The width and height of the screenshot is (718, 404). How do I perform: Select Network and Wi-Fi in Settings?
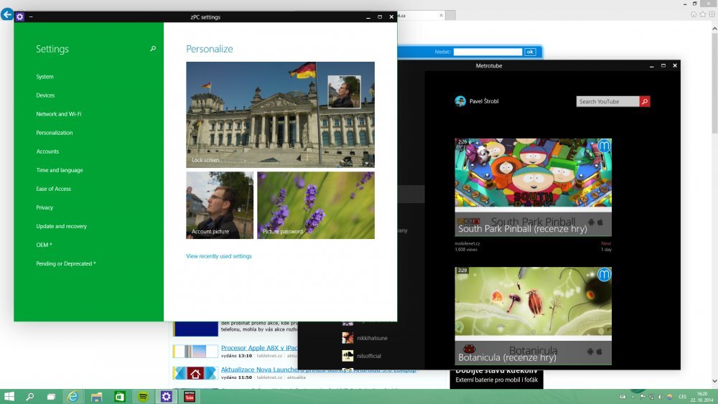click(x=59, y=114)
